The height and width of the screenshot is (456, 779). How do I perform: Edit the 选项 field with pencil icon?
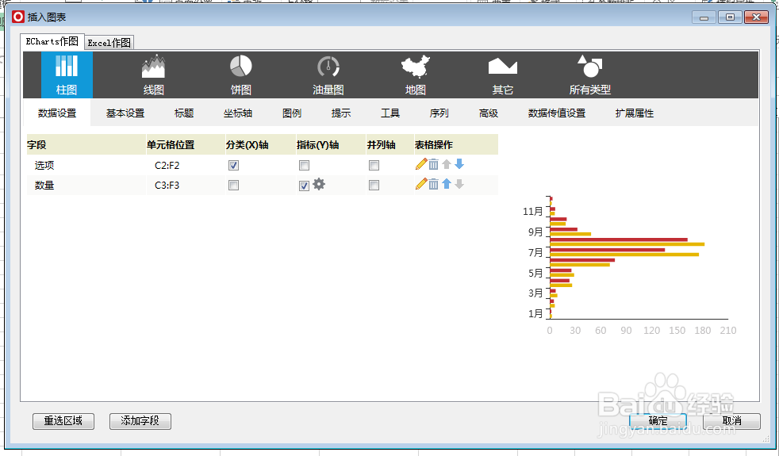[x=421, y=164]
